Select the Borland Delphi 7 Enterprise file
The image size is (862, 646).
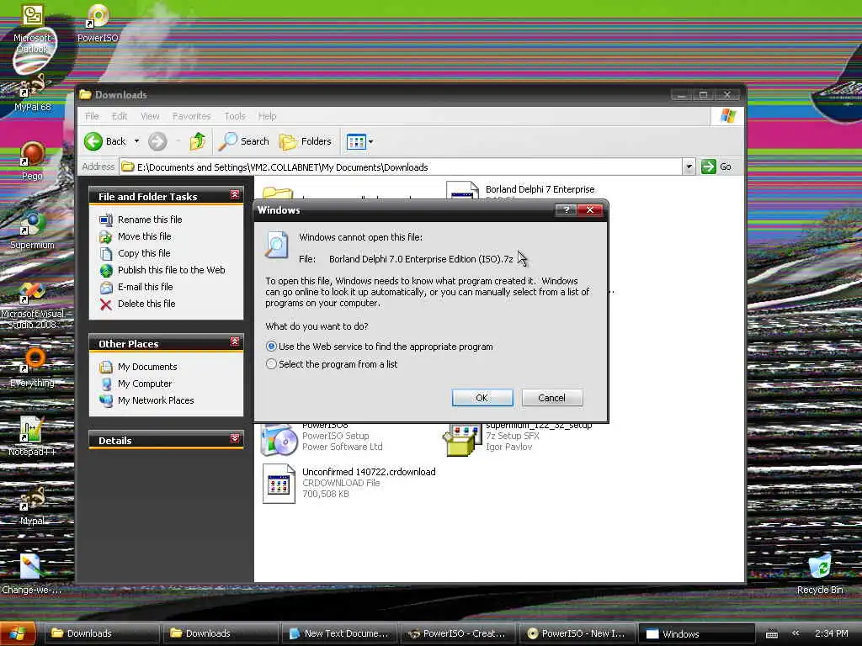pos(540,189)
